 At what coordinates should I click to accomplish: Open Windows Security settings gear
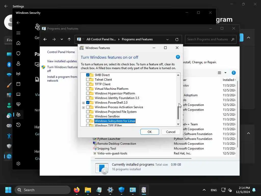pos(18,164)
